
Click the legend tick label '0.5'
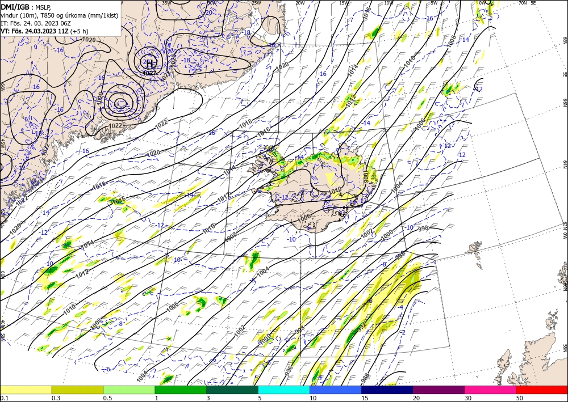coord(107,398)
